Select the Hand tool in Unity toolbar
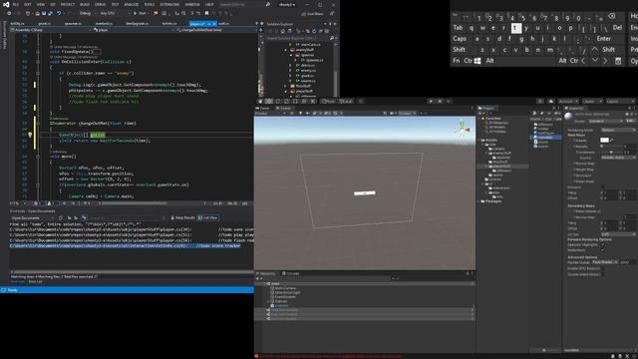This screenshot has height=359, width=638. tap(260, 101)
